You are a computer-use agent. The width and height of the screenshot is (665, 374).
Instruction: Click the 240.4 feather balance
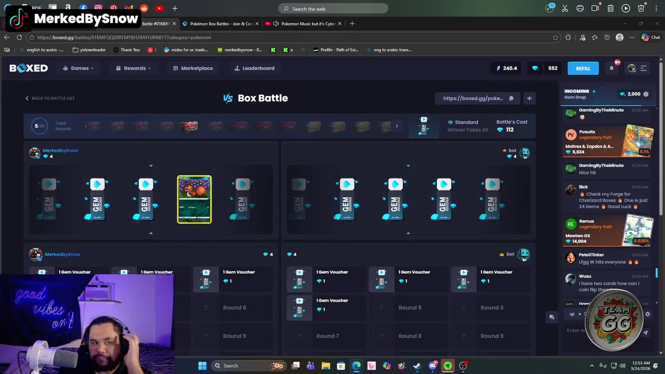pos(507,68)
